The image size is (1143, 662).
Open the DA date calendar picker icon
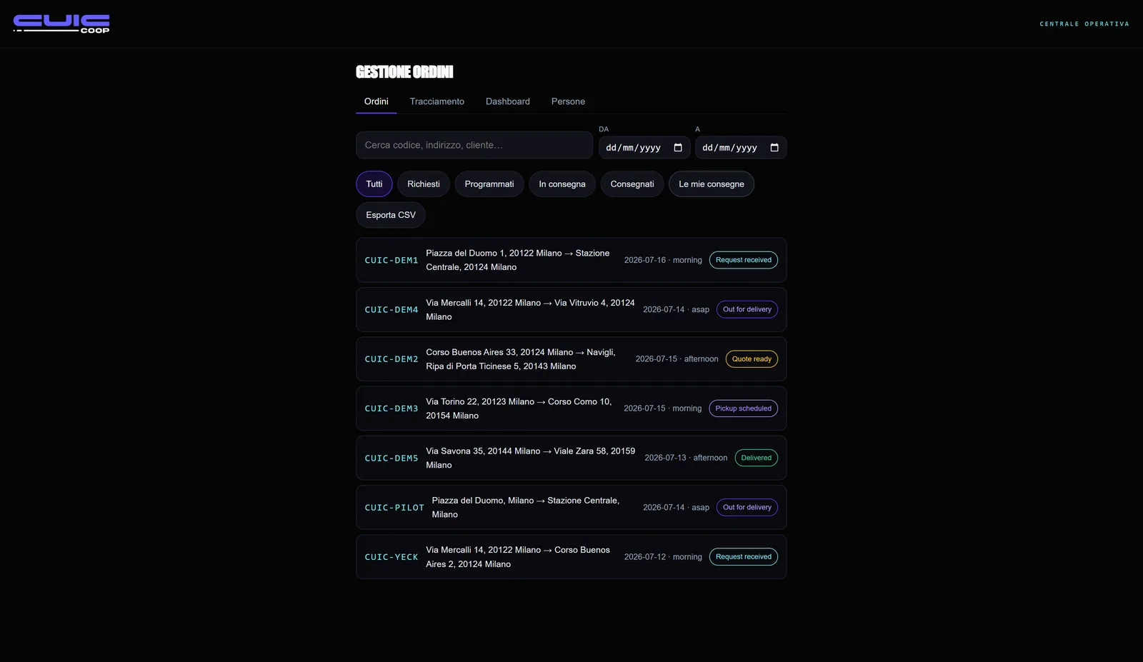678,148
